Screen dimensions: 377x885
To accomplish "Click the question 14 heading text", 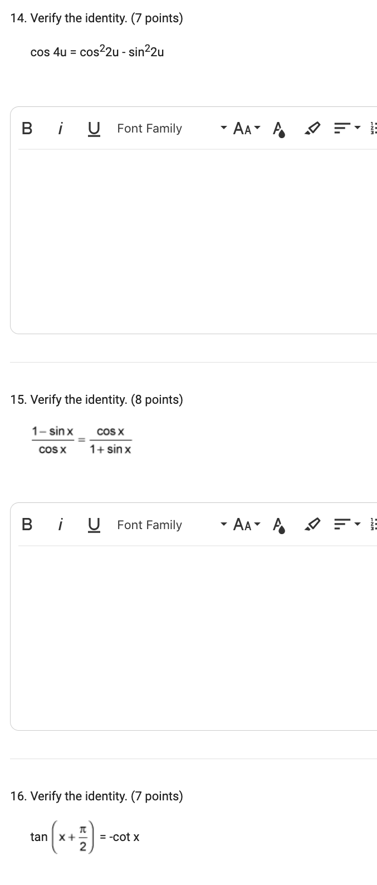I will pos(96,18).
